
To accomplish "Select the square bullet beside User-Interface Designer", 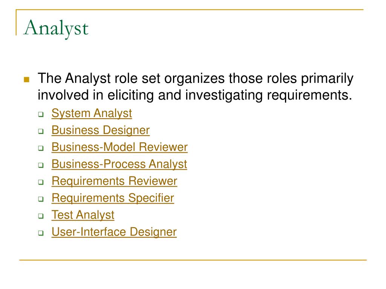I will pyautogui.click(x=41, y=233).
